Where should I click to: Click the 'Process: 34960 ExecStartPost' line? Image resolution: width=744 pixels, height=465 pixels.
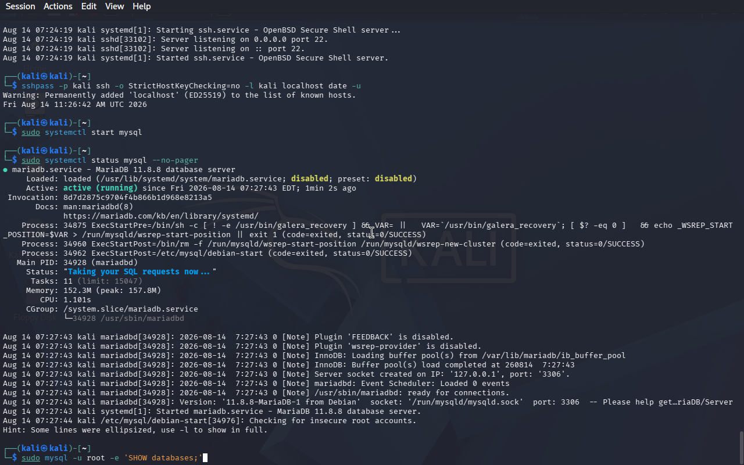pos(333,244)
